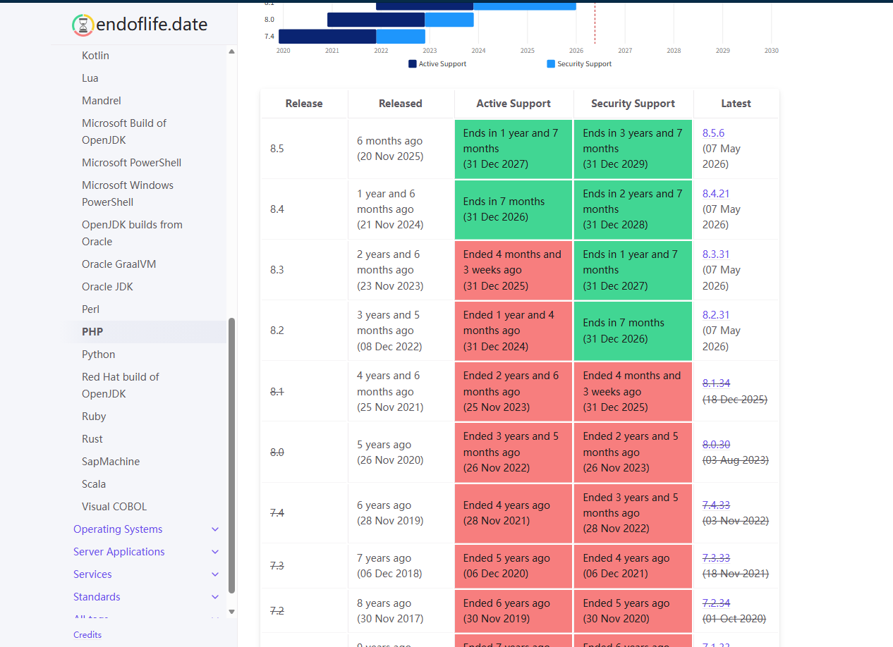Click the 8.0 security support chart bar
Viewport: 893px width, 647px height.
[449, 20]
